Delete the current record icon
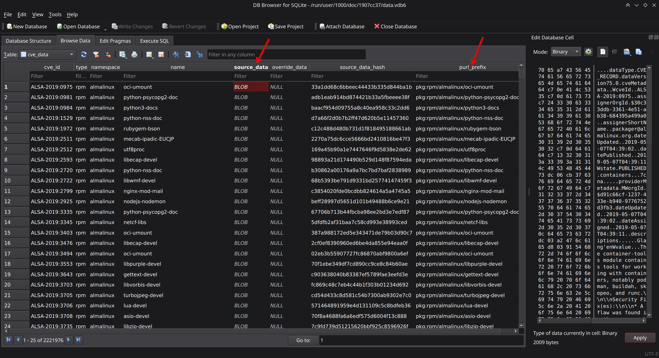Image resolution: width=659 pixels, height=358 pixels. tap(161, 55)
